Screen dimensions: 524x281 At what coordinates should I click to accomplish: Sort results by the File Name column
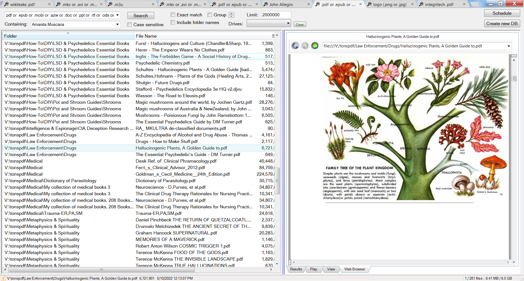tap(194, 36)
